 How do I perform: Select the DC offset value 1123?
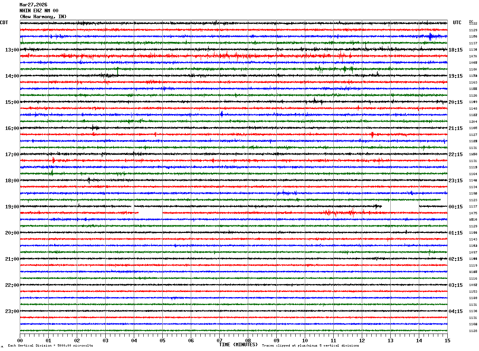473,200
